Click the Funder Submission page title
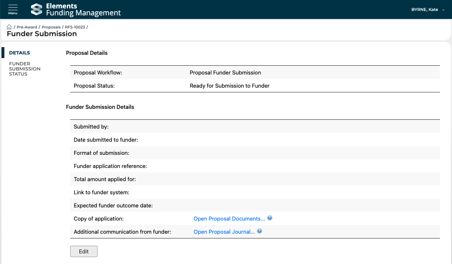Screen dimensions: 452x264 click(x=42, y=34)
